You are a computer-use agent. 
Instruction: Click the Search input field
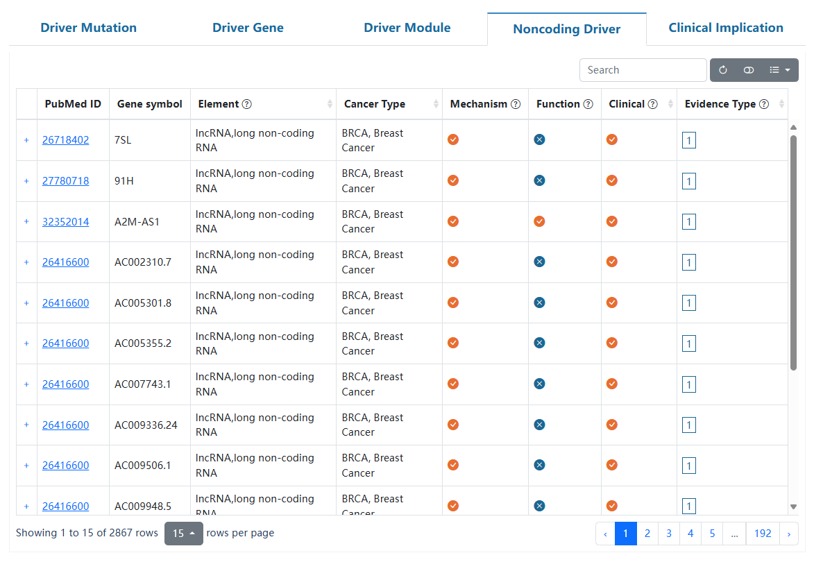point(643,70)
